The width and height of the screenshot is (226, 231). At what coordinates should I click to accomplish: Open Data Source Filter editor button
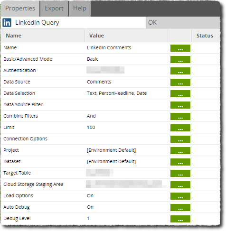point(180,105)
